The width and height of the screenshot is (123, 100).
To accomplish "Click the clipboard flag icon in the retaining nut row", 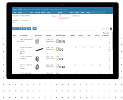I will pos(60,67).
